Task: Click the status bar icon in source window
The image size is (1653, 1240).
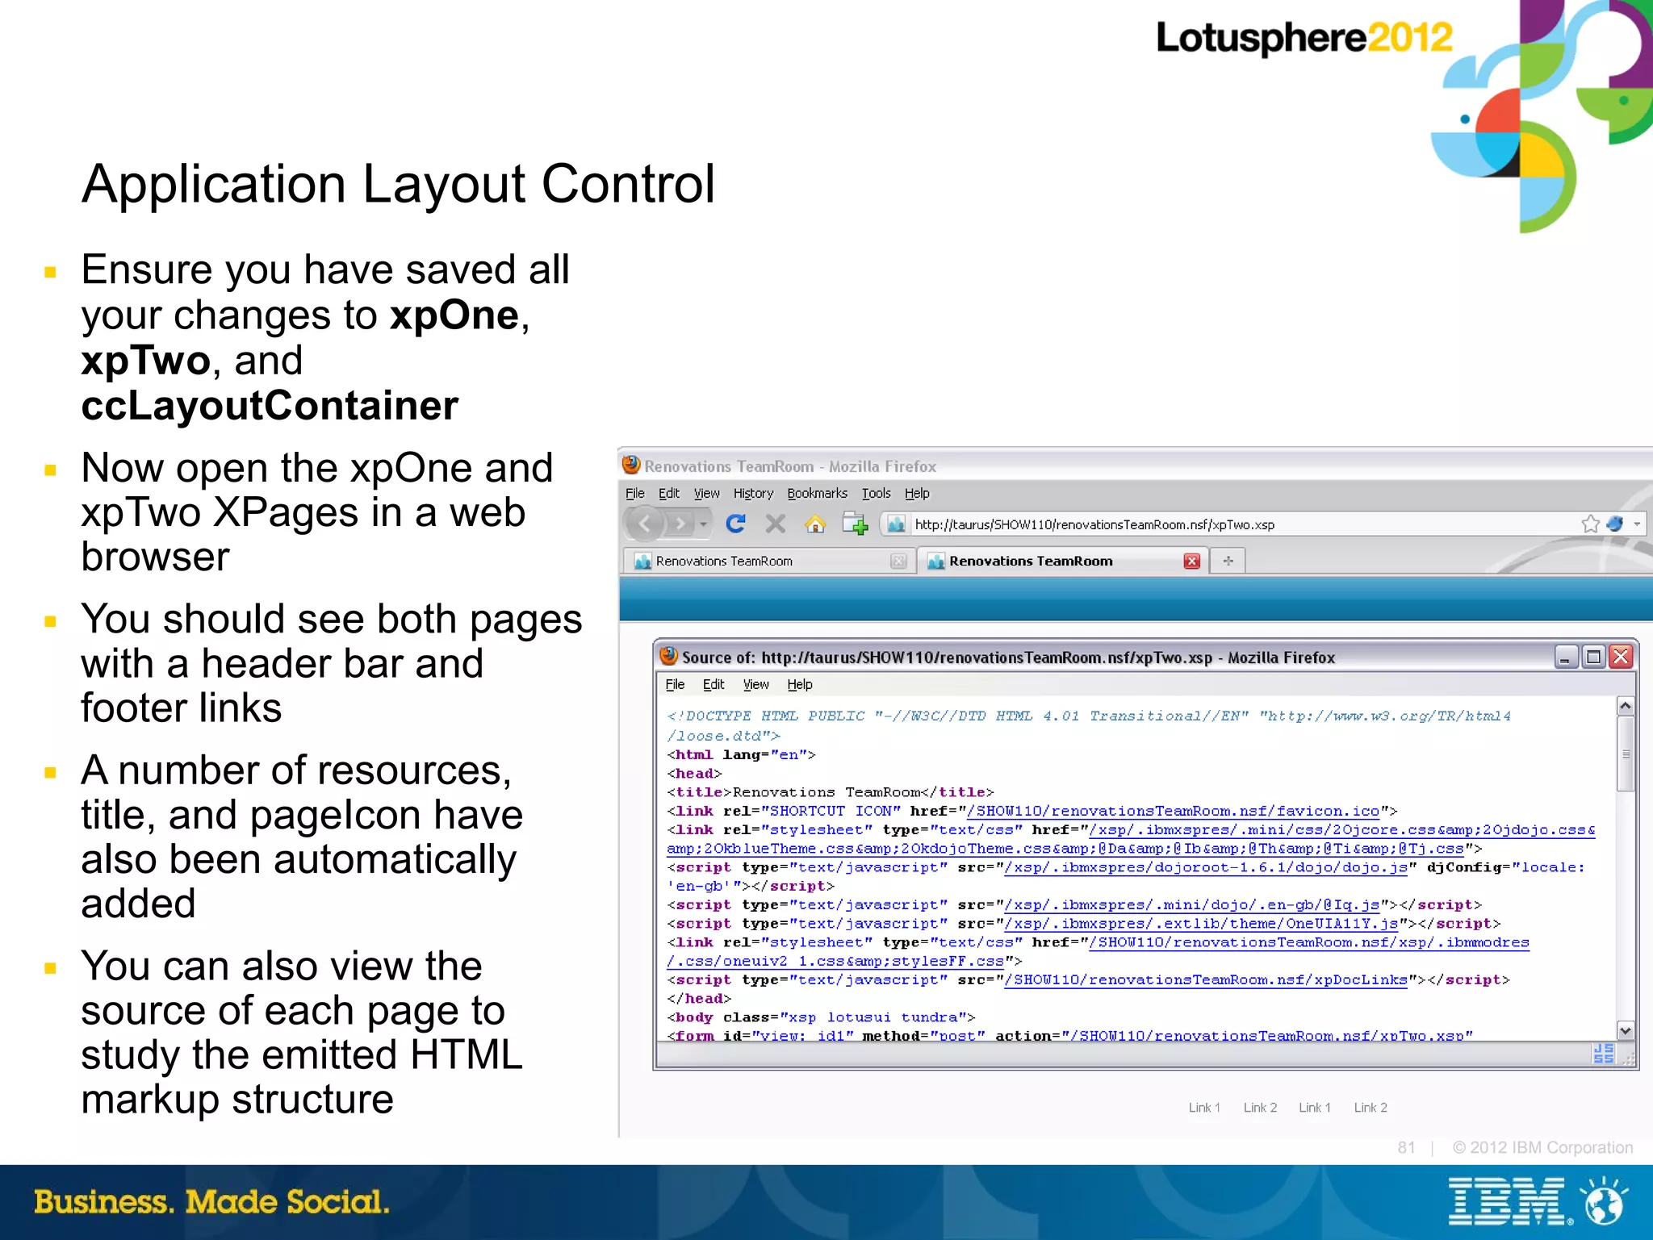Action: (x=1604, y=1053)
